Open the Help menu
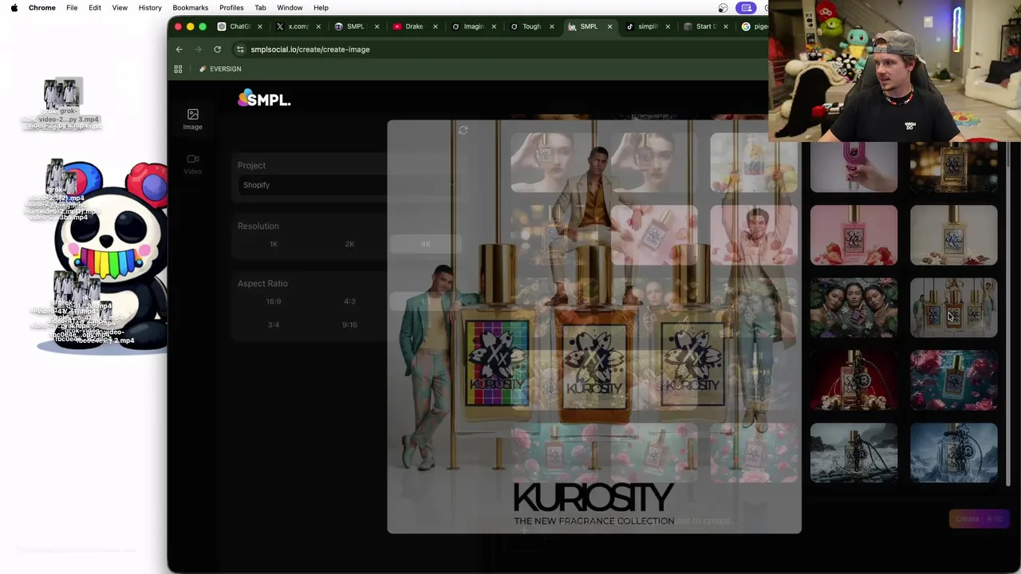The image size is (1021, 574). (321, 8)
